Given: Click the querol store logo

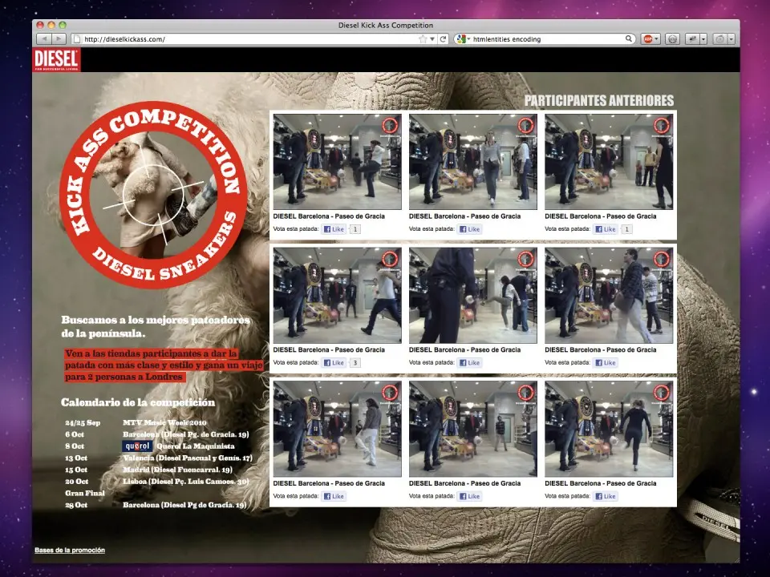Looking at the screenshot, I should coord(137,446).
